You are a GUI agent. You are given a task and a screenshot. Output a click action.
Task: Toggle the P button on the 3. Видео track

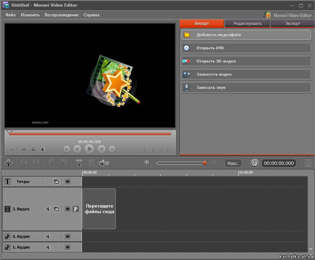pyautogui.click(x=76, y=209)
